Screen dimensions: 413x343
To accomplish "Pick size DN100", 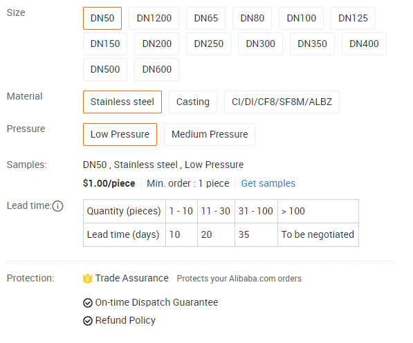I will pyautogui.click(x=301, y=18).
